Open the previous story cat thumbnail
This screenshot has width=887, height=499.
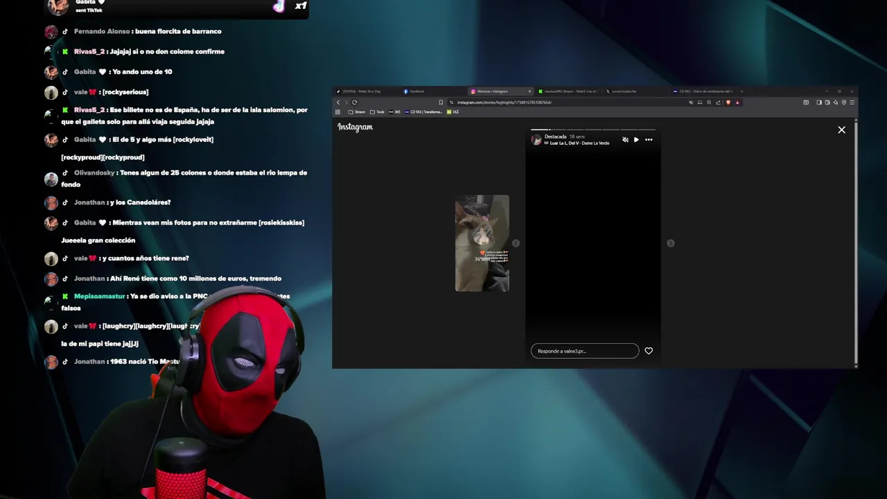pyautogui.click(x=482, y=243)
